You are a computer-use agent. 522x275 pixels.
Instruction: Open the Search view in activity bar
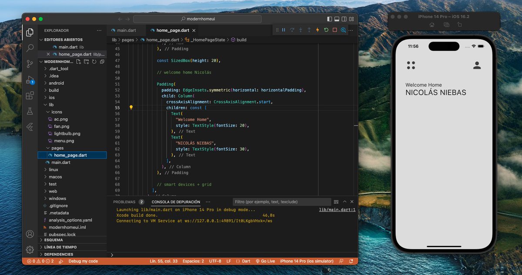coord(30,48)
